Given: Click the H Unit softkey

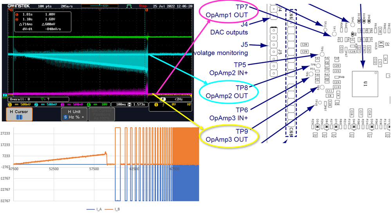Looking at the screenshot, I should pyautogui.click(x=74, y=114).
